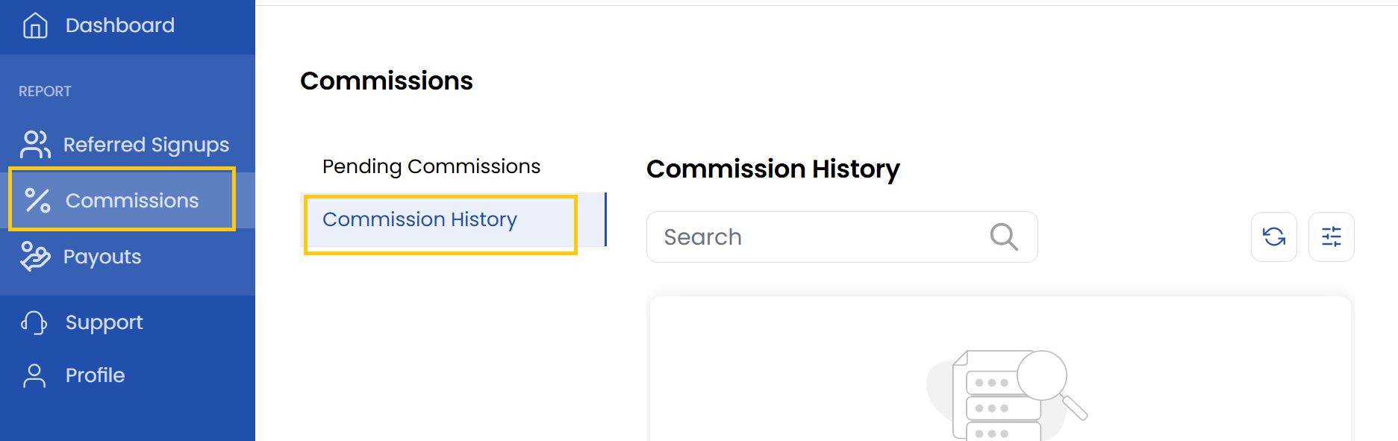Click the search magnifier icon
The image size is (1398, 441).
[1004, 237]
